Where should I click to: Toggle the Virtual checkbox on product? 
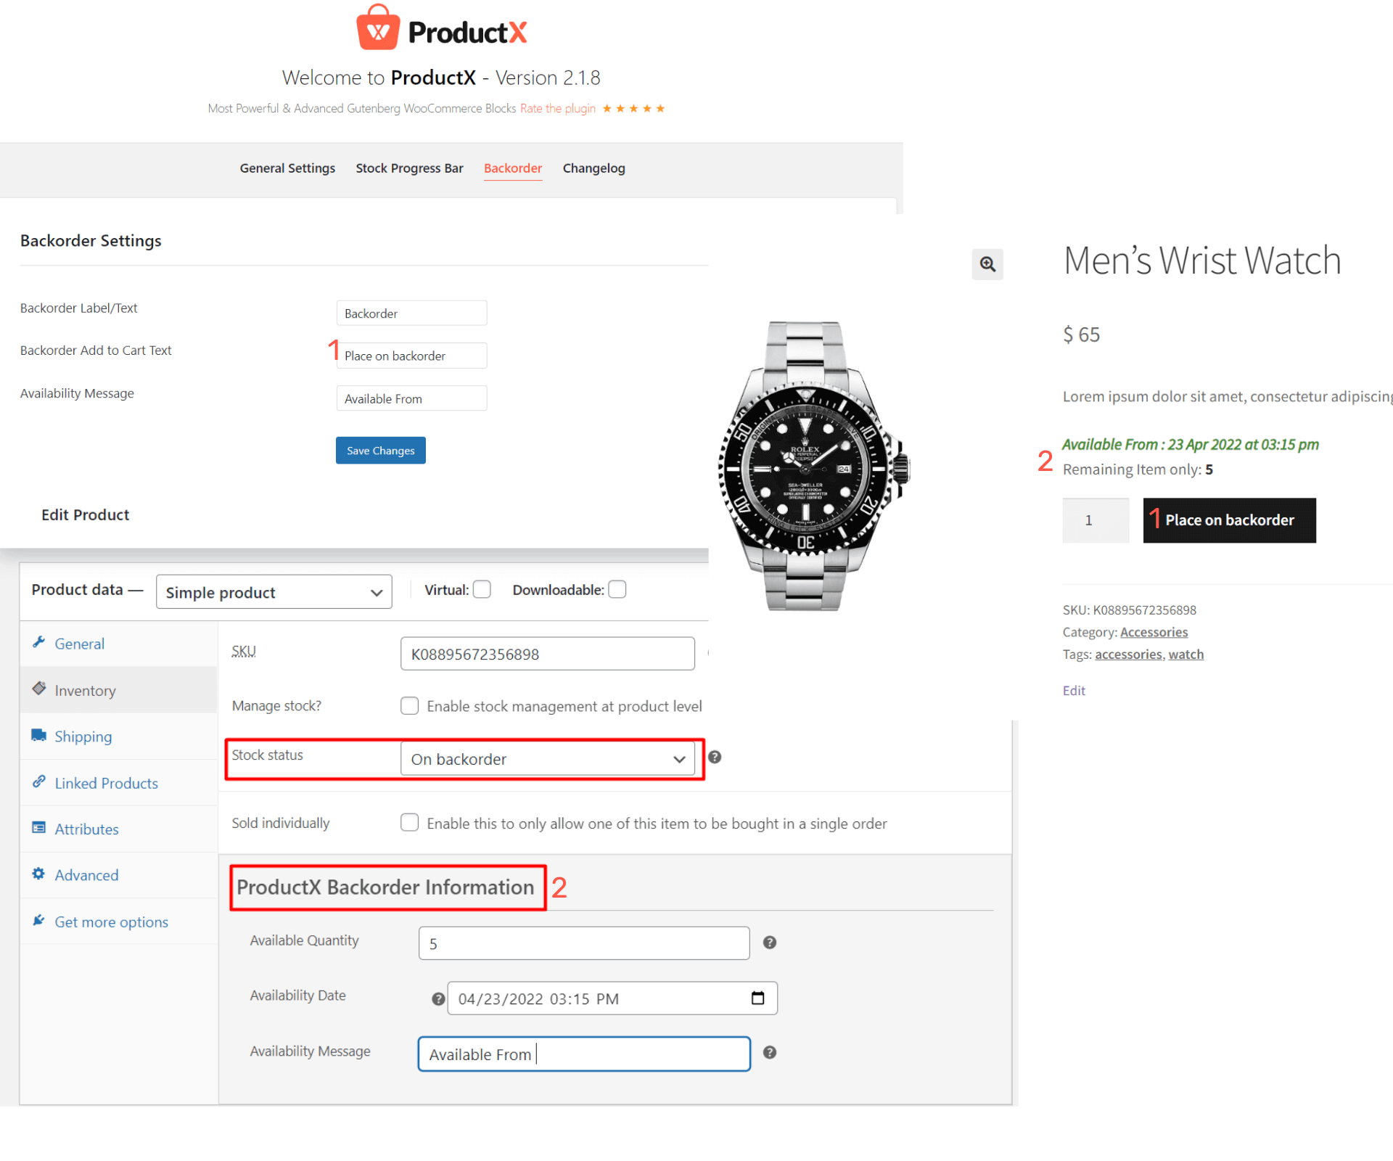pos(480,591)
